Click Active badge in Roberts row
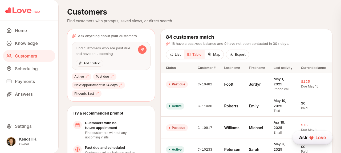The width and height of the screenshot is (341, 153). 175,106
